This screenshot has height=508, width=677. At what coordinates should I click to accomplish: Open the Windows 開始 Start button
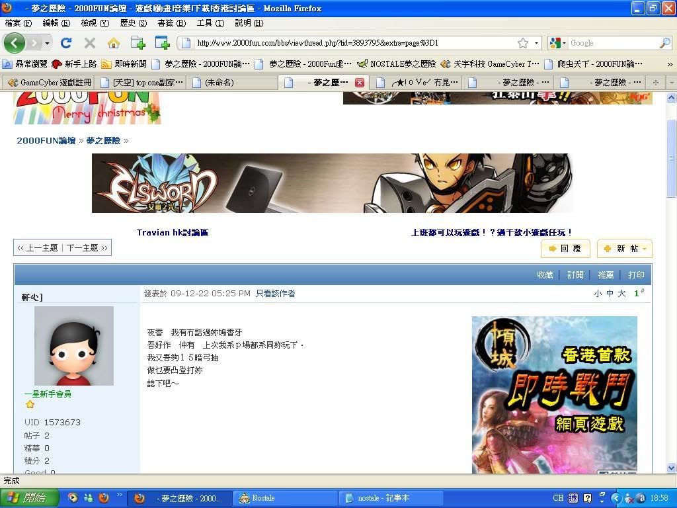(x=29, y=498)
